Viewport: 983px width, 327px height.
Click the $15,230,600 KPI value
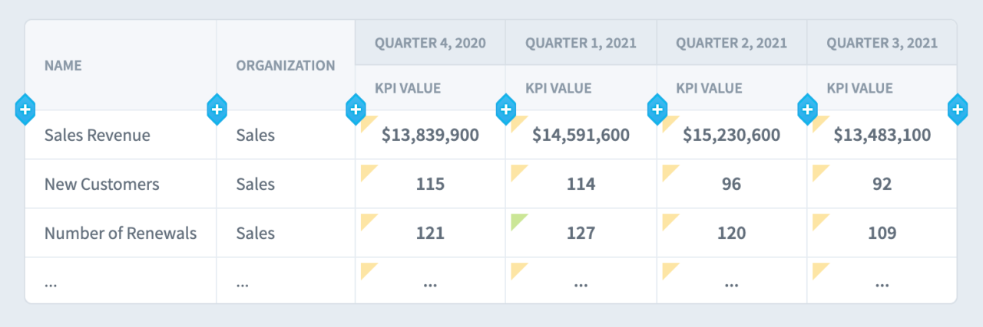tap(731, 136)
